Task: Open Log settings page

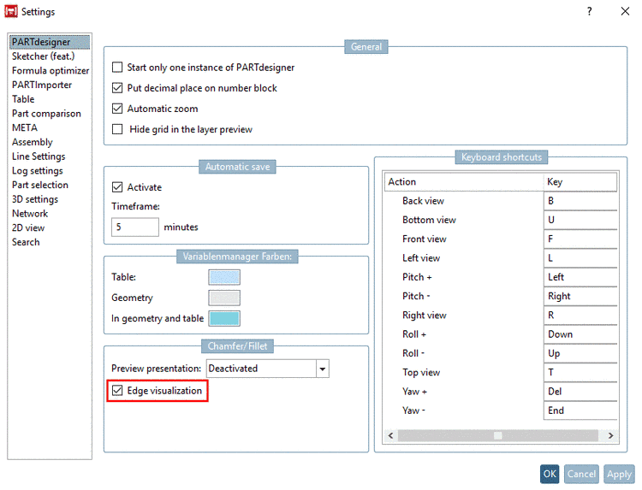Action: tap(50, 170)
